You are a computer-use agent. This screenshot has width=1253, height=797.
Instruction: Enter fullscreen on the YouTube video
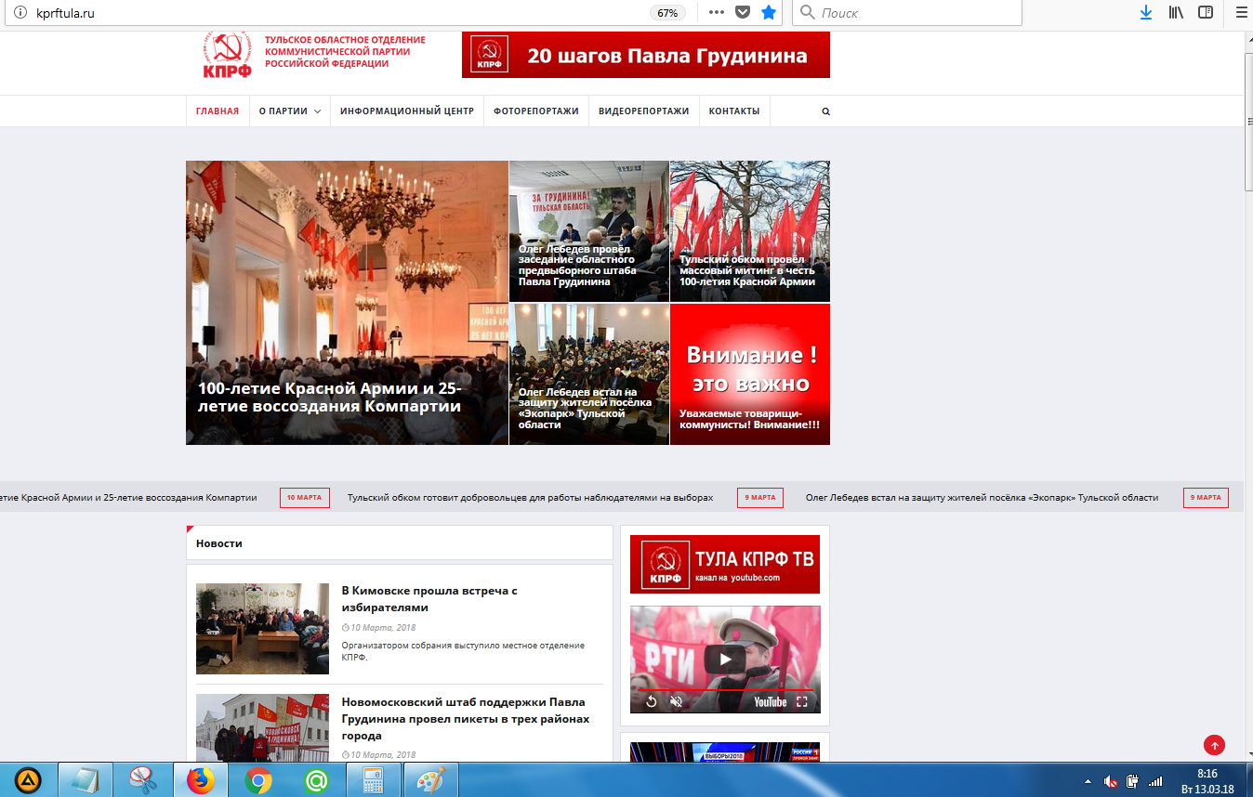click(802, 702)
